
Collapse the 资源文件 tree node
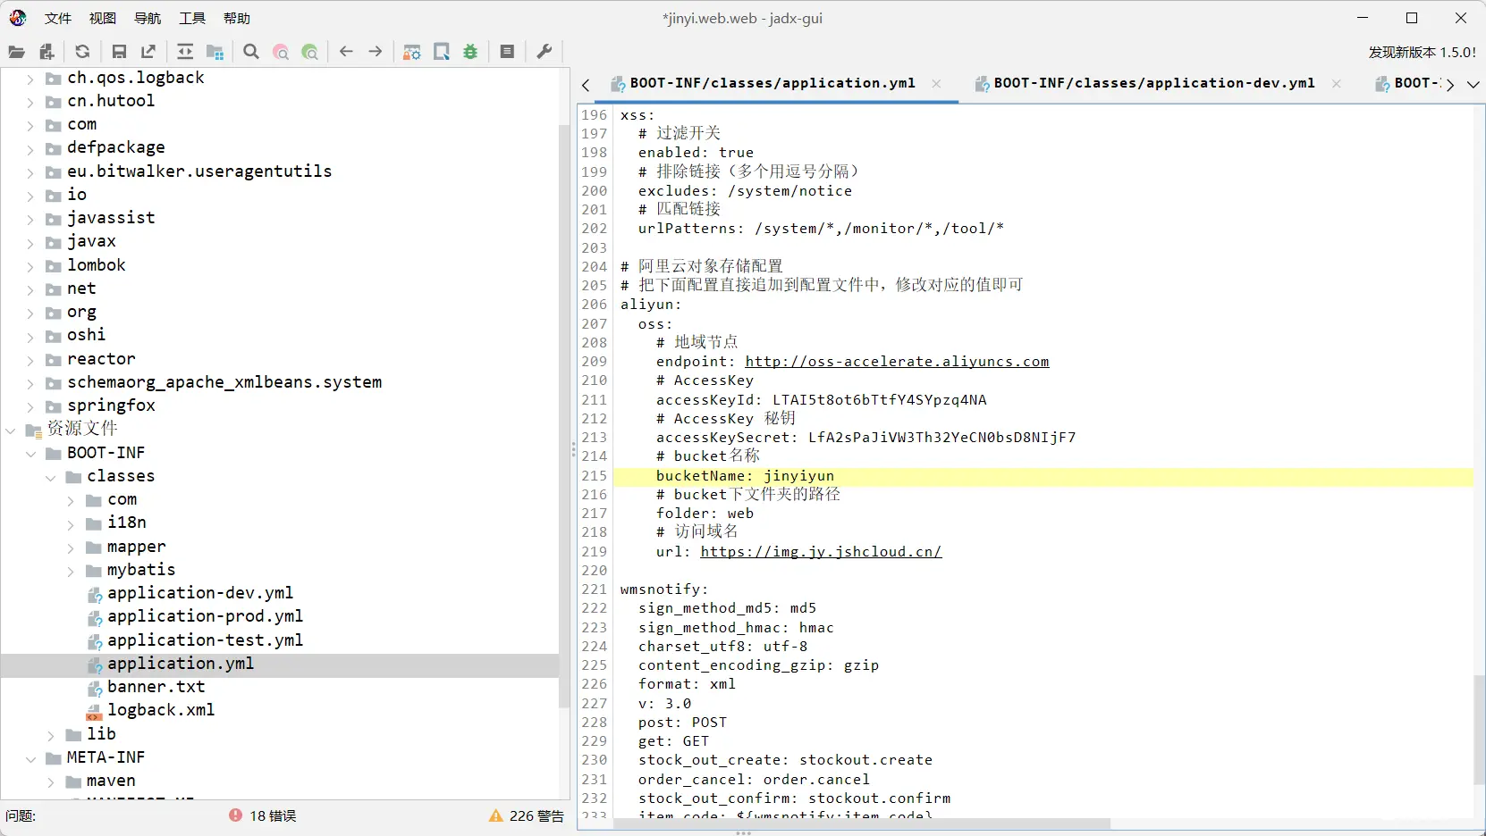11,430
